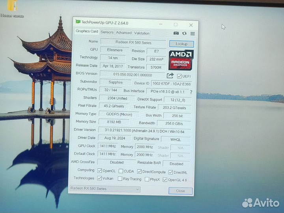Click the Digital Signature field WHQL
This screenshot has width=284, height=213.
[x=176, y=140]
